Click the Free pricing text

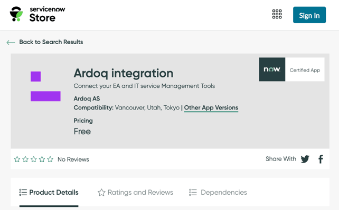point(82,132)
